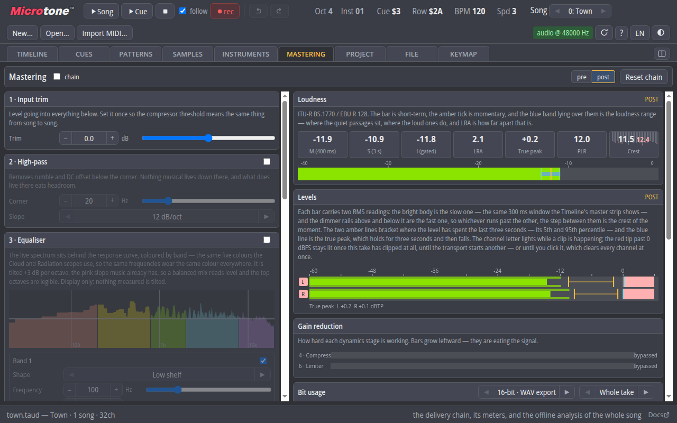Clear clip indicator on L channel
Image resolution: width=677 pixels, height=423 pixels.
[x=303, y=282]
